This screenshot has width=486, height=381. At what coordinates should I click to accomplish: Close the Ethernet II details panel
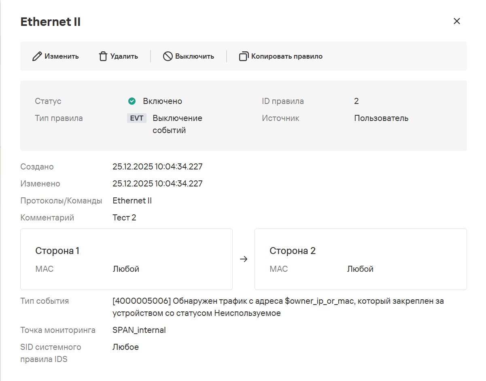[x=456, y=21]
